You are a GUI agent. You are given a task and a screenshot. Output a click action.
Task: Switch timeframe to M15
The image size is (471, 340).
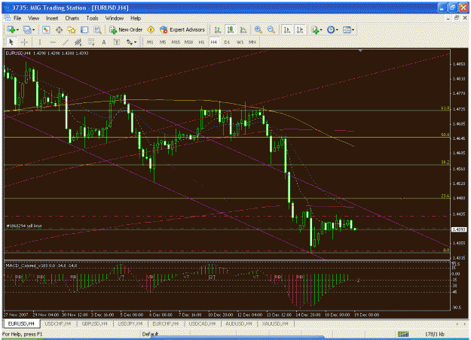176,42
